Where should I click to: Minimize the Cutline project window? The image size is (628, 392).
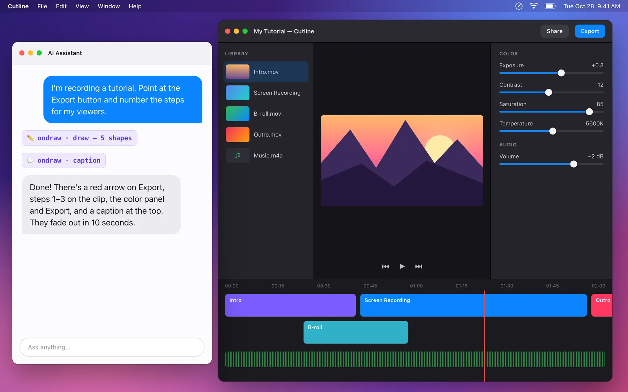coord(236,31)
